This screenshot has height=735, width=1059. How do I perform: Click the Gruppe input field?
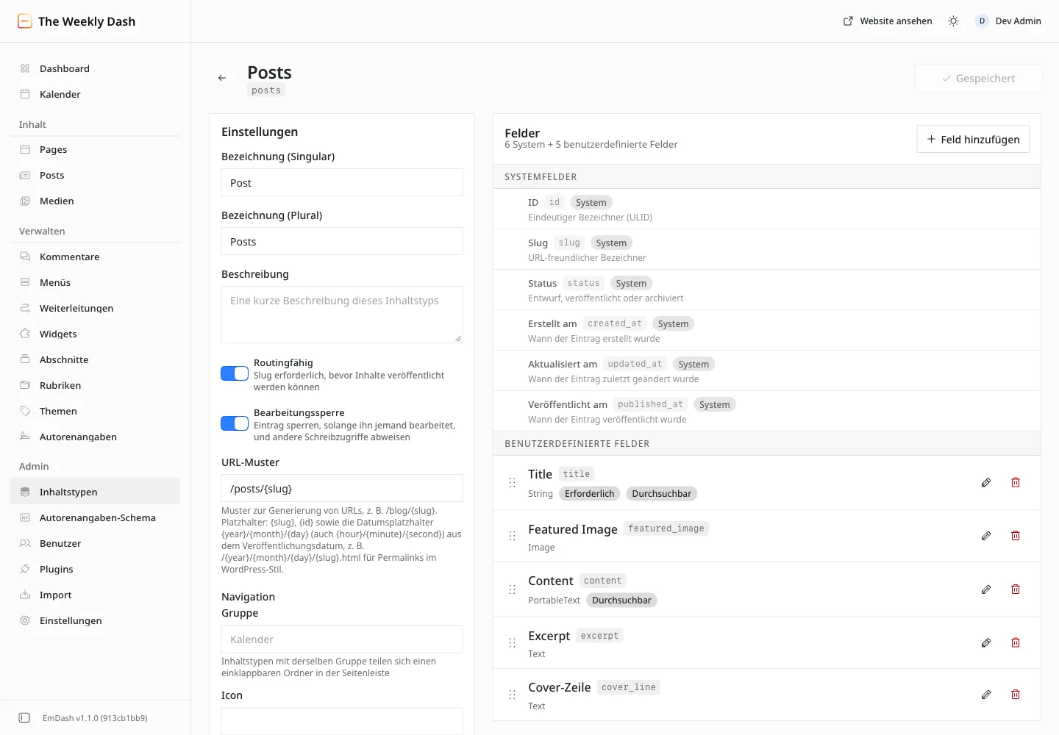coord(342,639)
